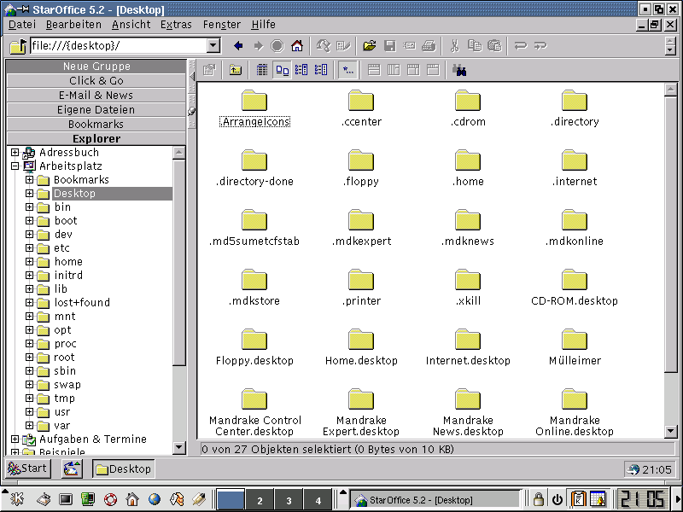Click the Copy icon in toolbar
Image resolution: width=683 pixels, height=512 pixels.
click(475, 46)
